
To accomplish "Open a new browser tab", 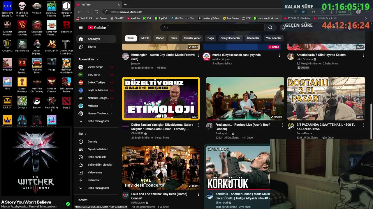I will point(125,5).
